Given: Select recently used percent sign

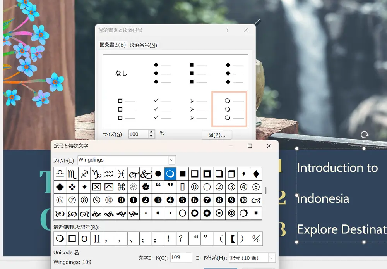Looking at the screenshot, I should (x=256, y=239).
